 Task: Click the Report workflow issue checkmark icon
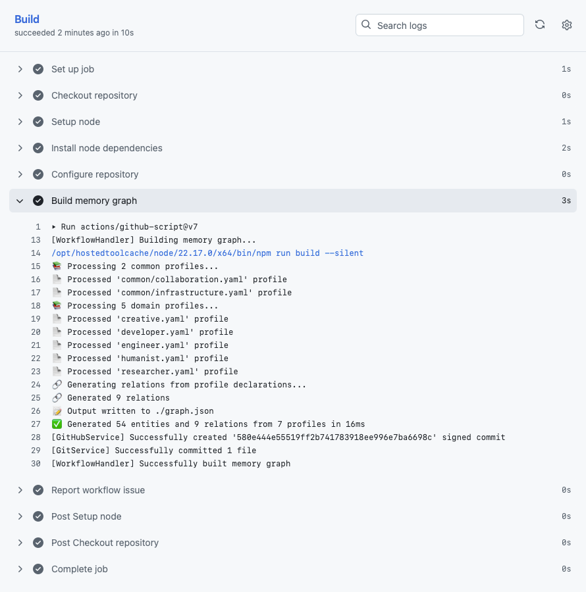coord(38,490)
